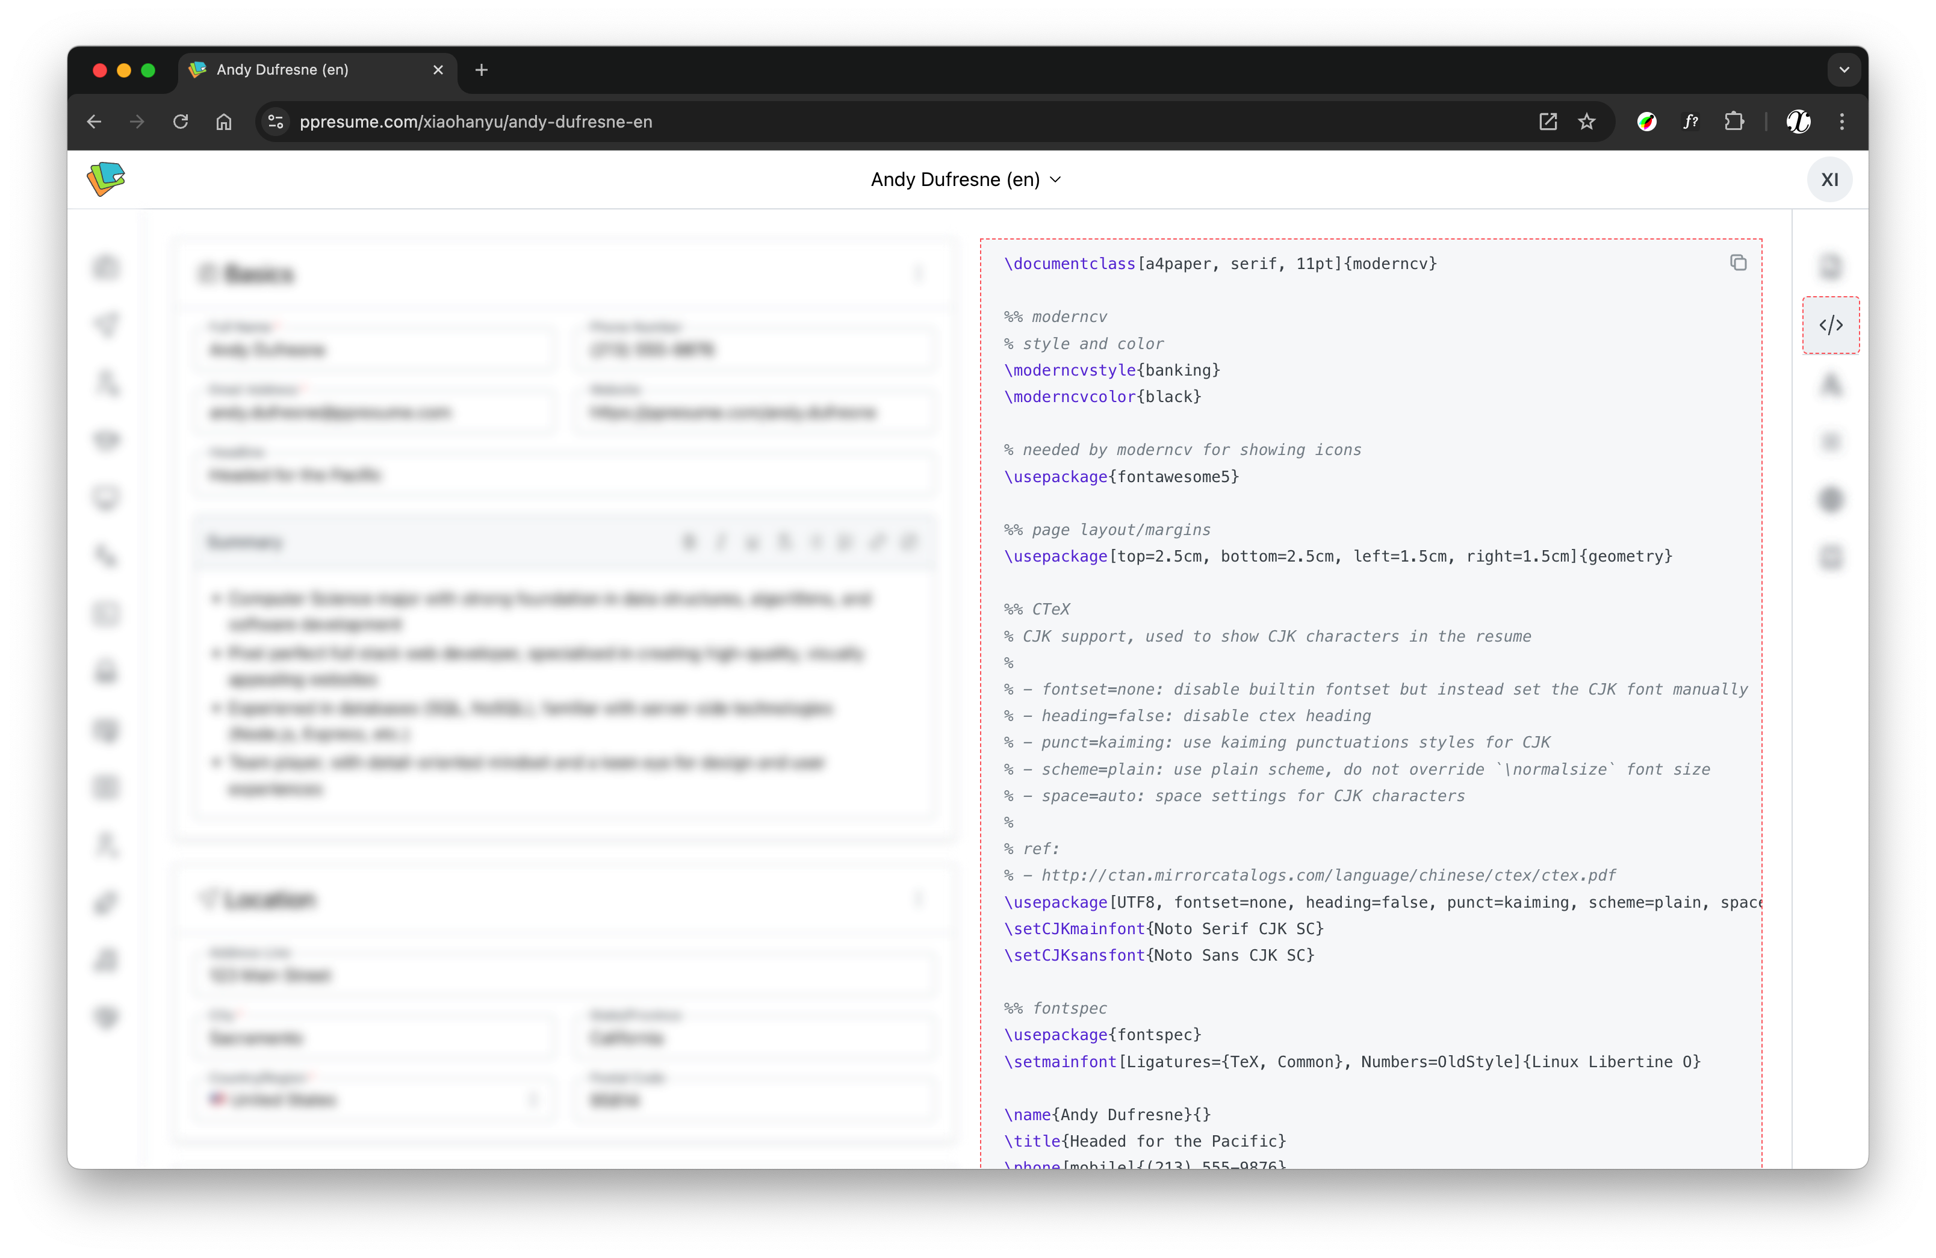Click the line "\usepackage{fontawesome5}"
Screen dimensions: 1936x1258
1122,477
